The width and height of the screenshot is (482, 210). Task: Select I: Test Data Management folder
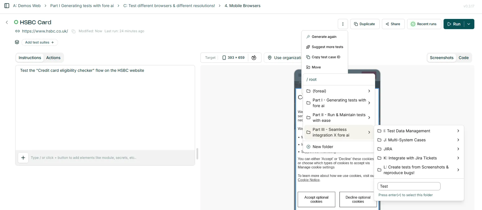[419, 131]
